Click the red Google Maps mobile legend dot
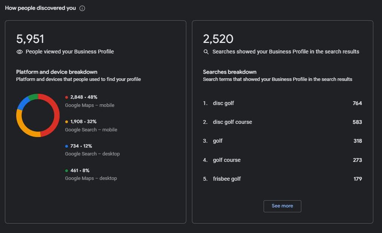Viewport: 382px width, 233px height. [x=67, y=97]
